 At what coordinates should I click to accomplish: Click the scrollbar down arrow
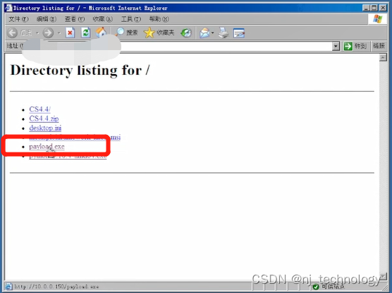[383, 277]
